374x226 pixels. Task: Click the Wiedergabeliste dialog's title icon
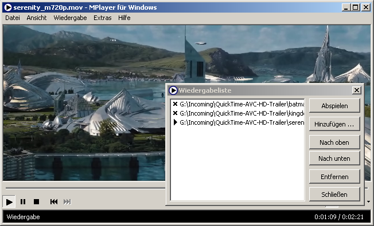(x=173, y=90)
